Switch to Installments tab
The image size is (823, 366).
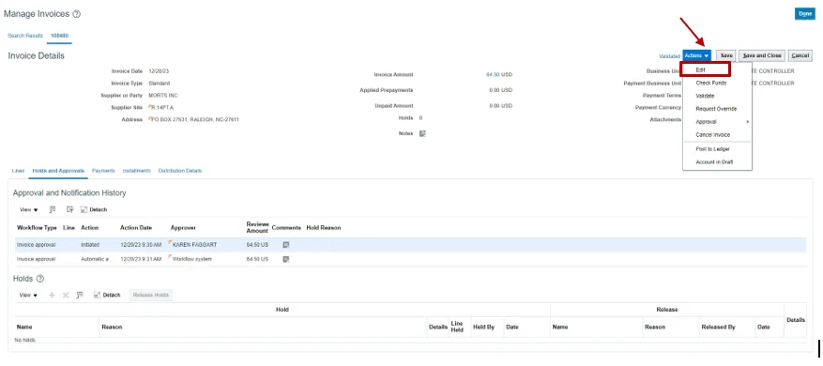click(x=136, y=171)
